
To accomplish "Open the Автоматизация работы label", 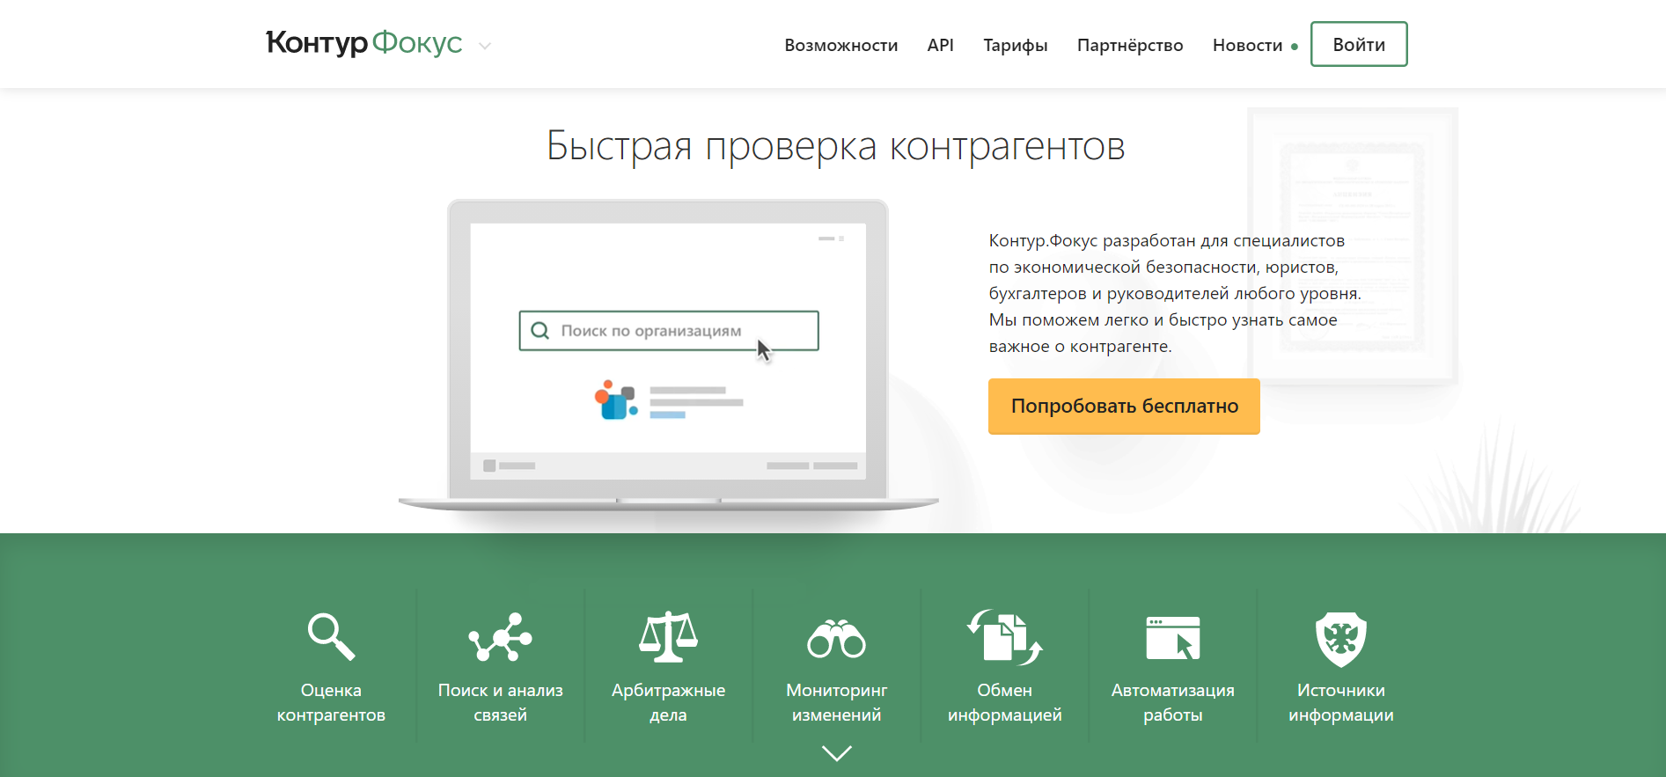I will (1173, 702).
